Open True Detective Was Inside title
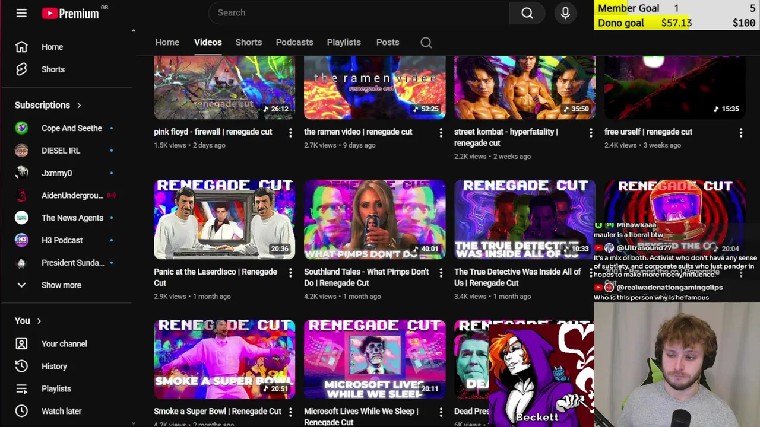 (x=518, y=278)
